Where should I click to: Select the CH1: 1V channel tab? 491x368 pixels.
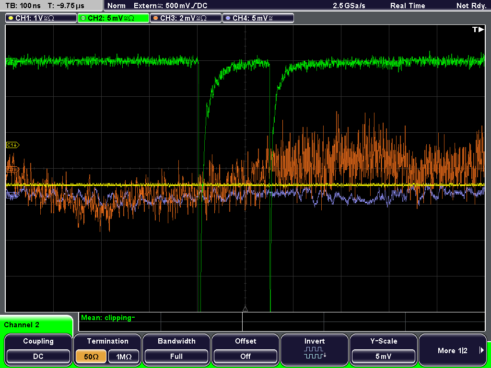[x=41, y=18]
